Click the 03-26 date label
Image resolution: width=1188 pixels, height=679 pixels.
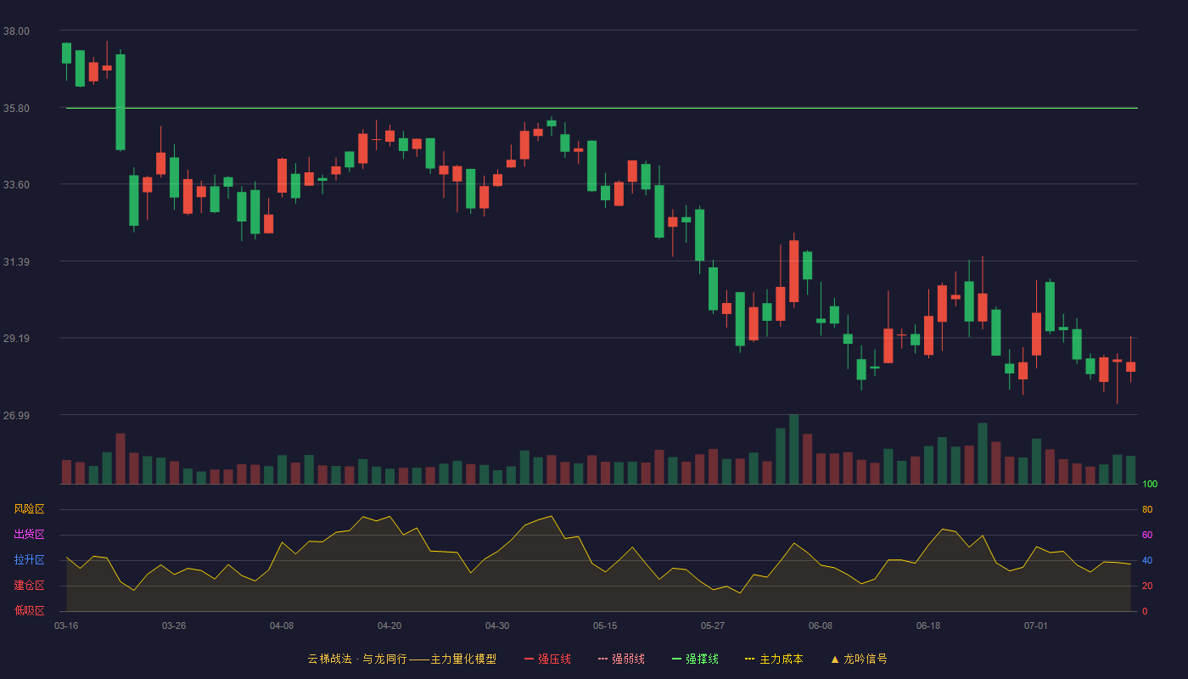coord(174,626)
